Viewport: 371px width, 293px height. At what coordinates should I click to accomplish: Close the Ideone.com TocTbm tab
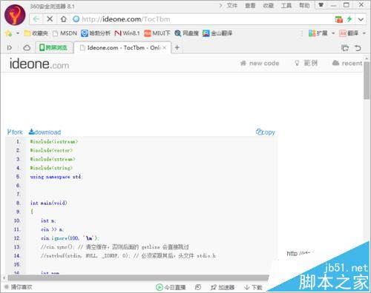pyautogui.click(x=164, y=47)
